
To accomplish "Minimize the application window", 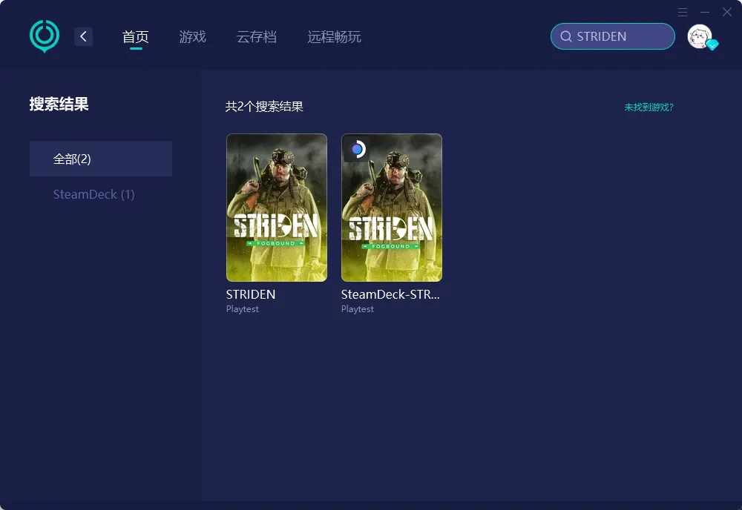I will (705, 12).
